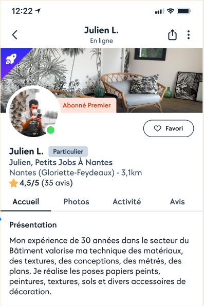Switch to the Photos tab

[x=76, y=202]
